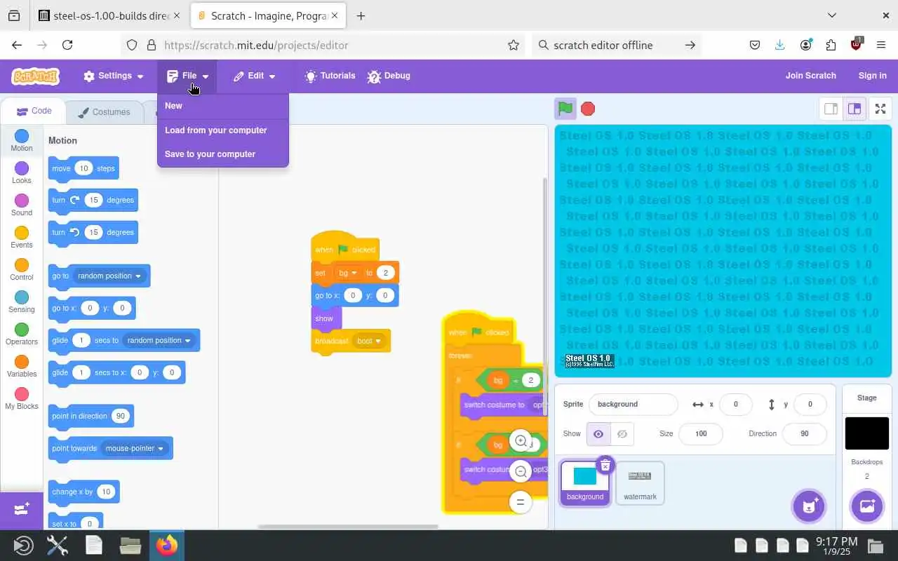Screen dimensions: 898x561
Task: Open the Add Extension button
Action: click(x=21, y=509)
